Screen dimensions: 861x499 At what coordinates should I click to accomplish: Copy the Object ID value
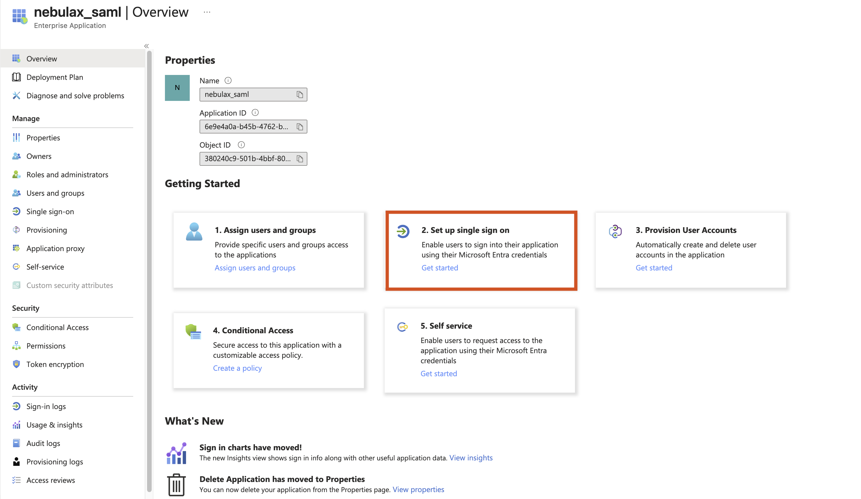300,159
